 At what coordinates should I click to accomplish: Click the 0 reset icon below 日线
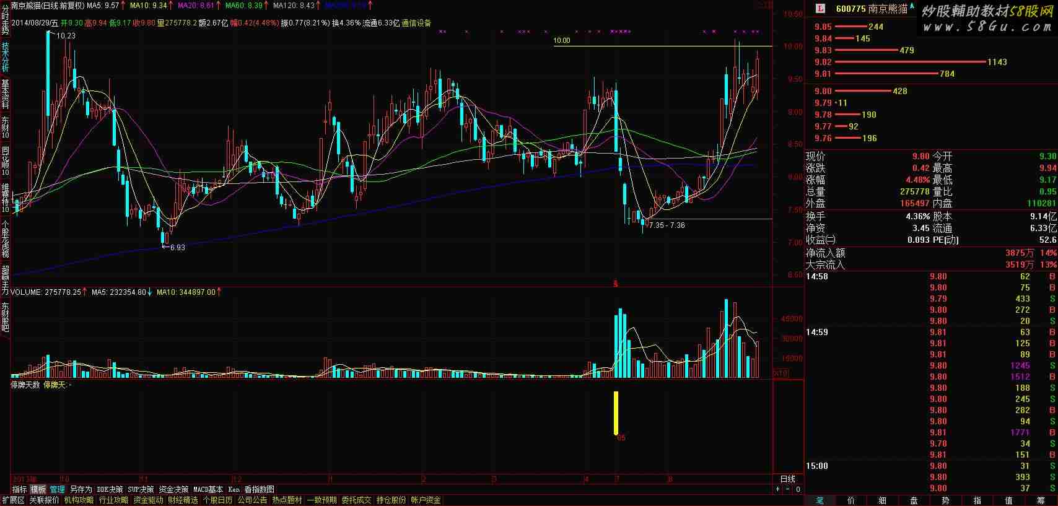point(798,489)
